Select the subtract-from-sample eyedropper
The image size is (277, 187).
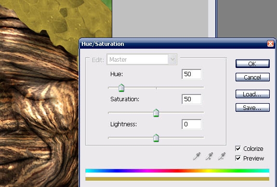(222, 156)
